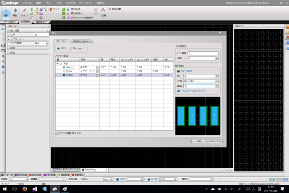Select the purple polygon fill tool
Image resolution: width=289 pixels, height=193 pixels.
(41, 9)
